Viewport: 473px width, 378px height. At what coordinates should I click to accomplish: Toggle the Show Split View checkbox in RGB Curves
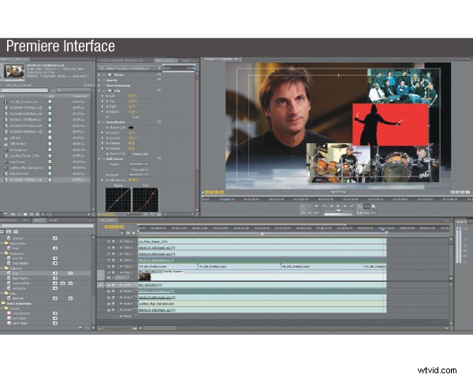pyautogui.click(x=130, y=170)
